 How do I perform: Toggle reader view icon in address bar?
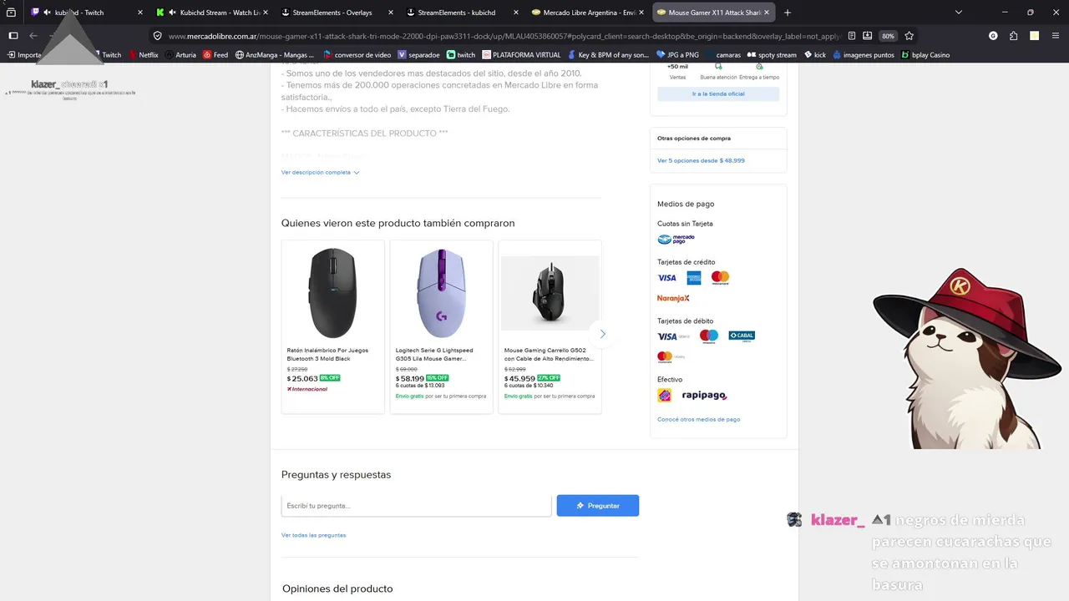click(x=851, y=36)
